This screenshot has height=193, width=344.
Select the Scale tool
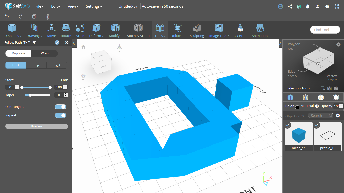(x=80, y=30)
